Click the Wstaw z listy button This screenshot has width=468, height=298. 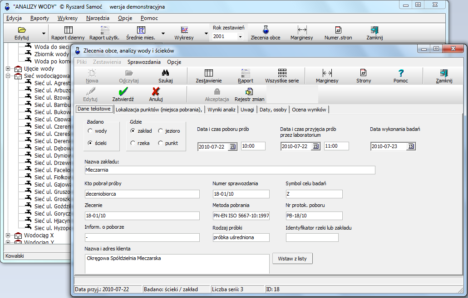[292, 259]
